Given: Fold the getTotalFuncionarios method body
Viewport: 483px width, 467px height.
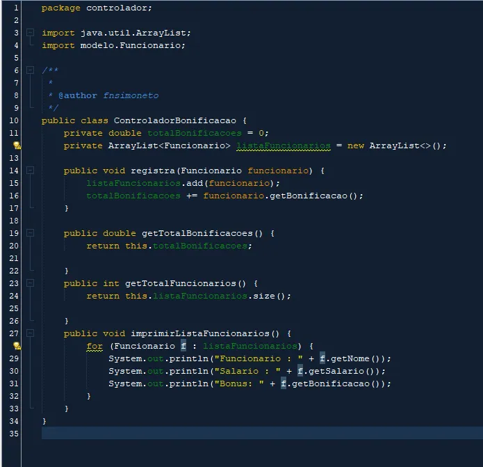Looking at the screenshot, I should tap(30, 283).
